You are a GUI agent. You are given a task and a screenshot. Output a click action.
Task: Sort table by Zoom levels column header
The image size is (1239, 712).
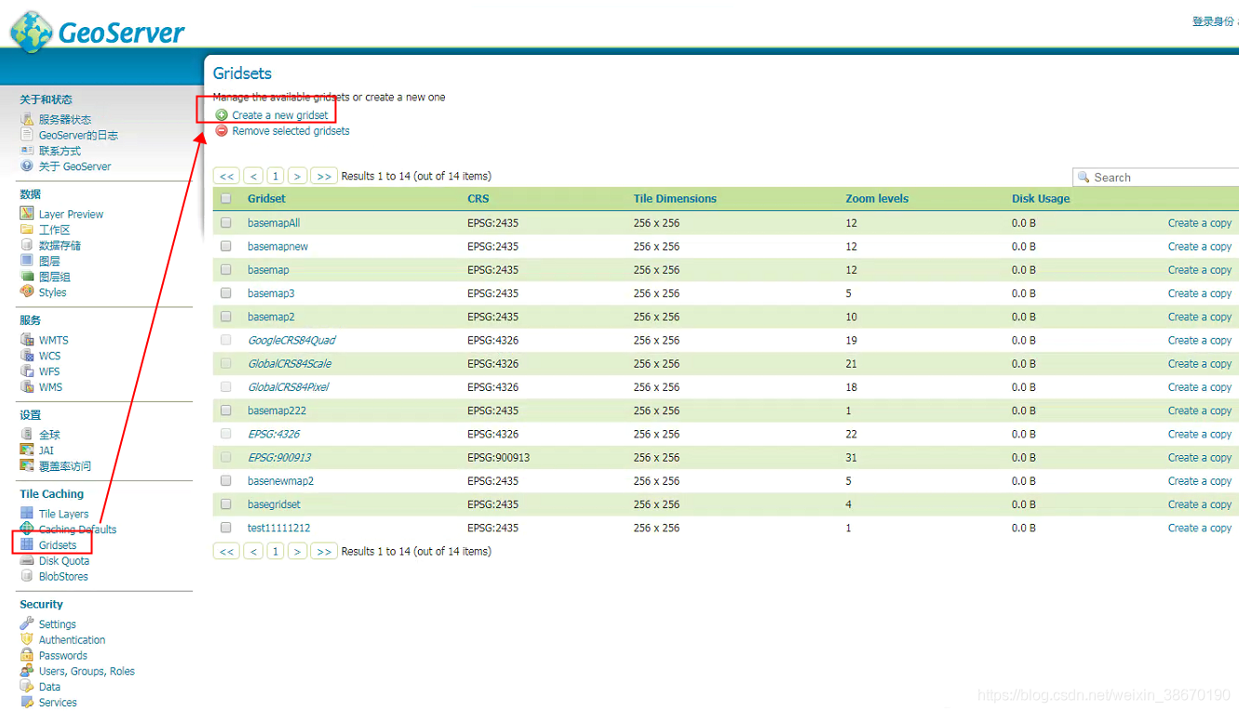(x=876, y=198)
